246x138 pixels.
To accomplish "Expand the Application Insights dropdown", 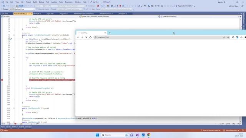I will 193,6.
